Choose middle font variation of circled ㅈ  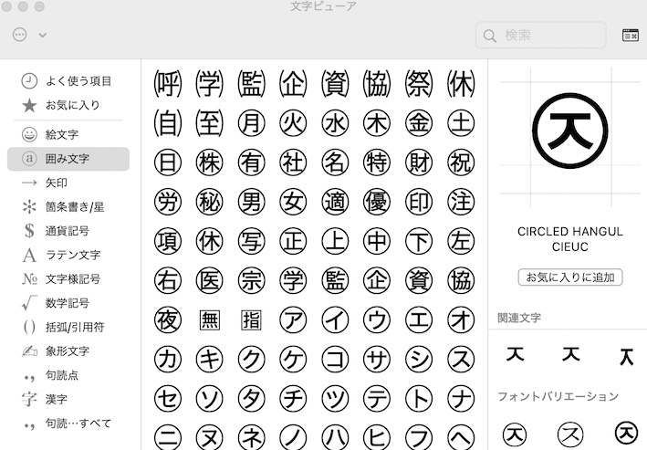570,434
